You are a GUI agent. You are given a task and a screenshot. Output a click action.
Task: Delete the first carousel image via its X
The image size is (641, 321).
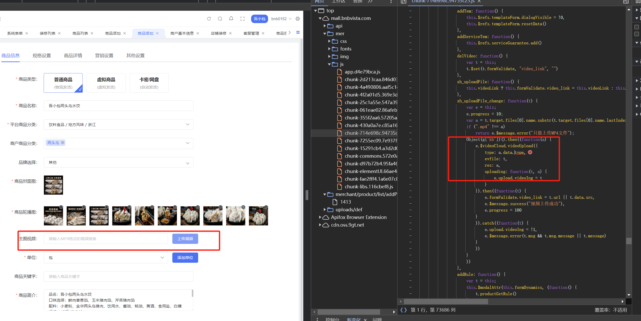pos(61,207)
